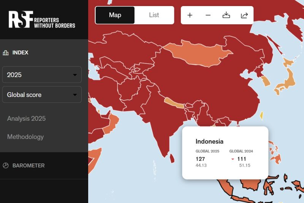Click the Indonesia title in tooltip
The height and width of the screenshot is (203, 304).
pyautogui.click(x=209, y=141)
